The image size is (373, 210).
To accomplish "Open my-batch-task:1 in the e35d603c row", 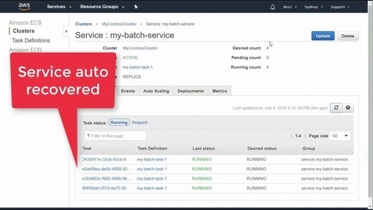I will (152, 178).
